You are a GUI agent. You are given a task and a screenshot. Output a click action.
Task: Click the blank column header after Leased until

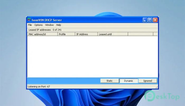pos(141,34)
